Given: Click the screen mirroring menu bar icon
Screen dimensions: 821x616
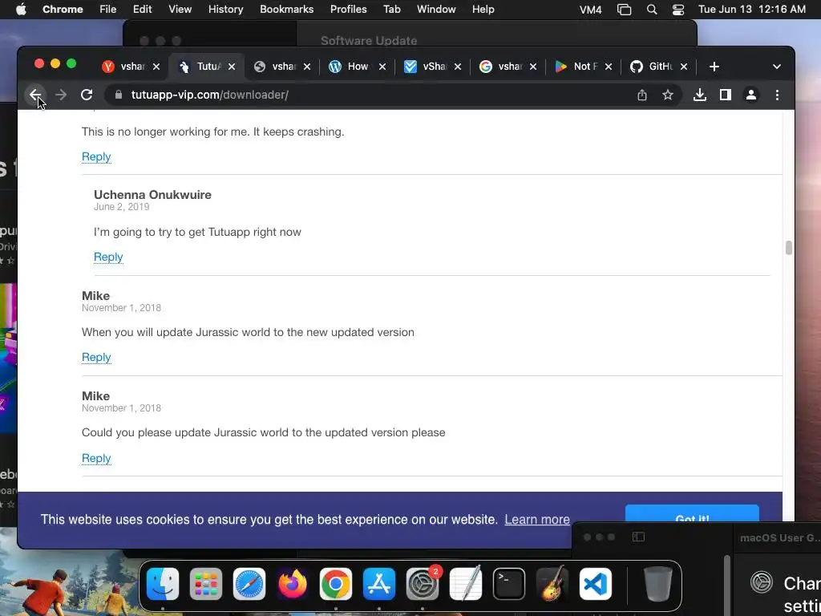Looking at the screenshot, I should [x=624, y=10].
